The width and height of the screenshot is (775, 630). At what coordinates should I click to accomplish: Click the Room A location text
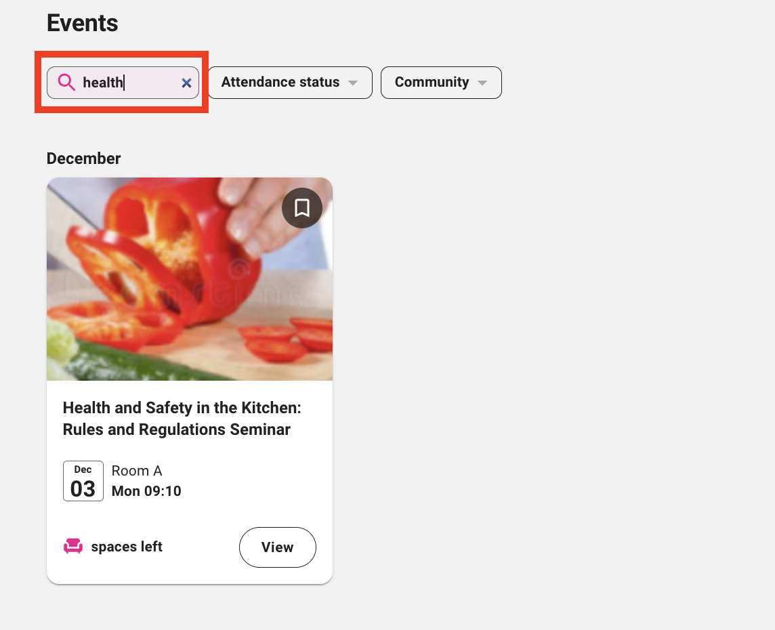(137, 471)
